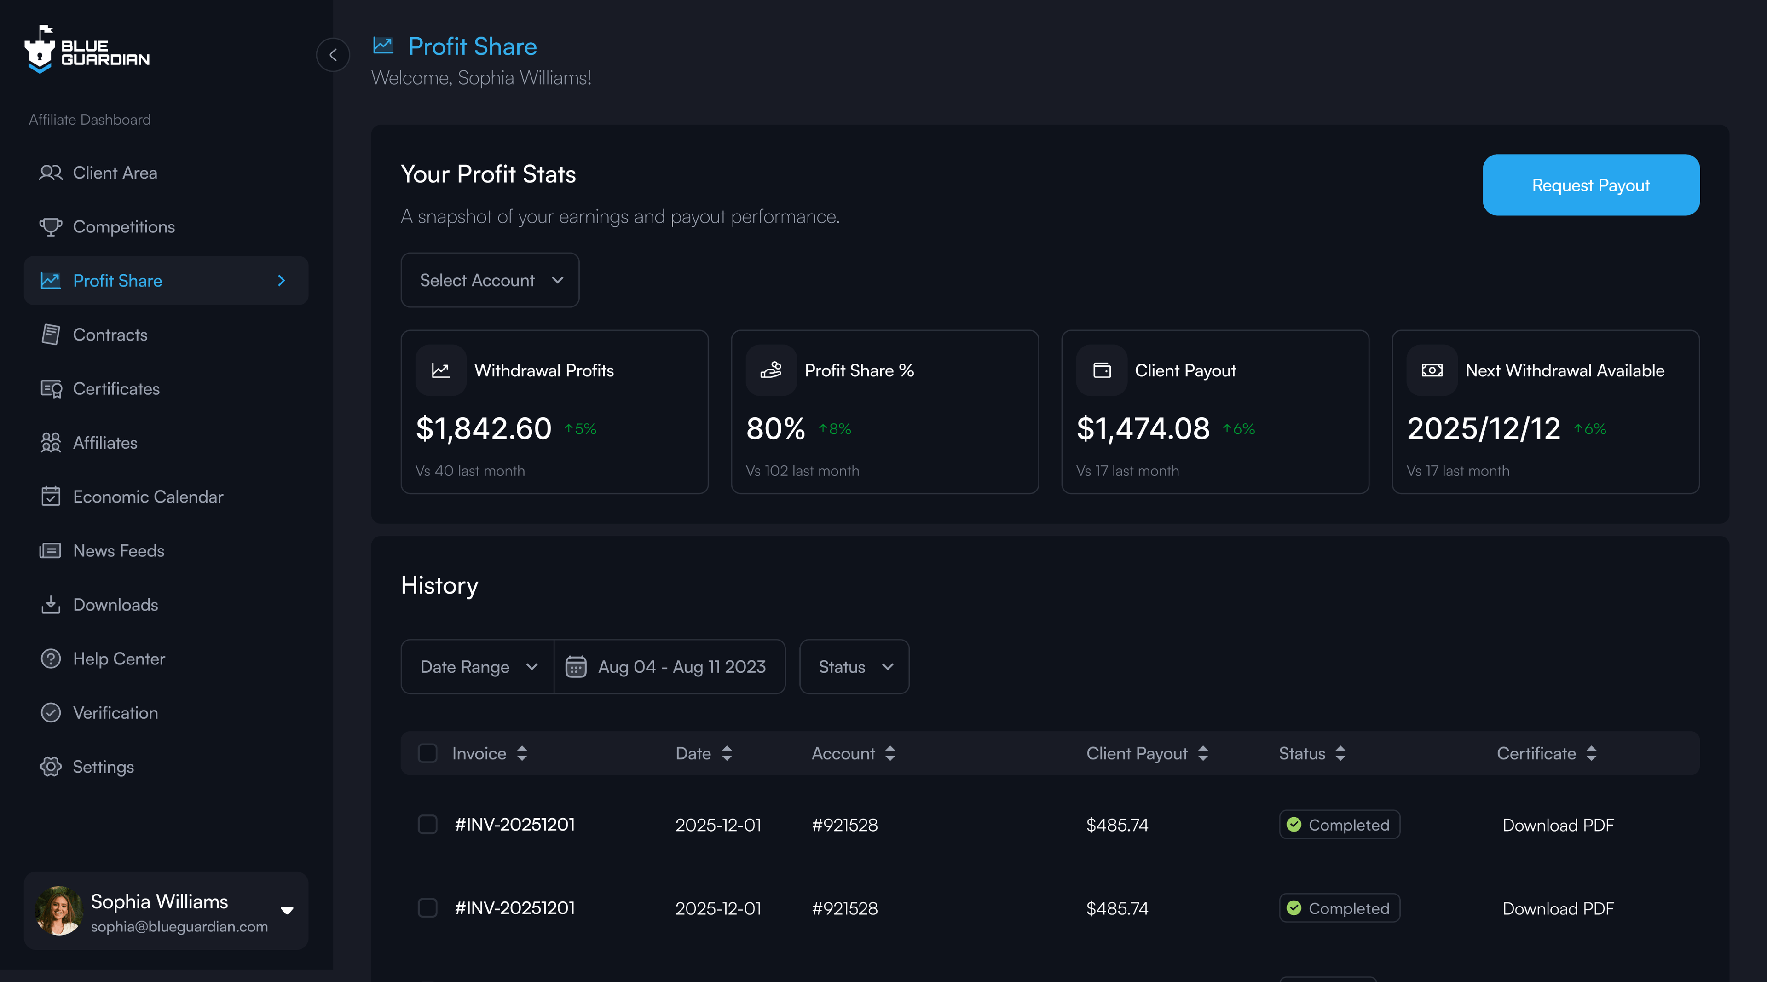Click the Contracts document icon

coord(51,335)
